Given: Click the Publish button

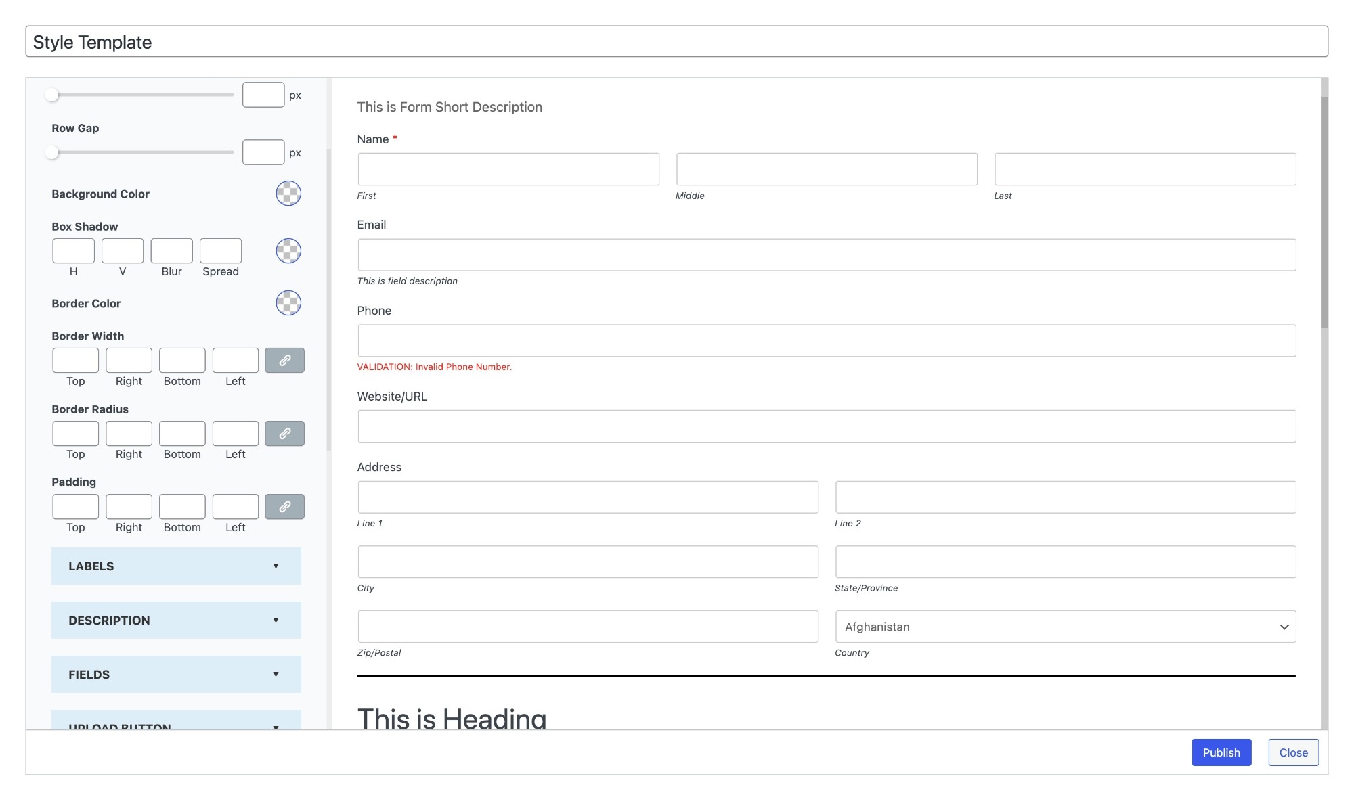Looking at the screenshot, I should coord(1221,752).
